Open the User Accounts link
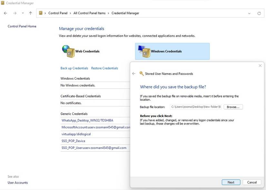The image size is (266, 190). pos(18,183)
